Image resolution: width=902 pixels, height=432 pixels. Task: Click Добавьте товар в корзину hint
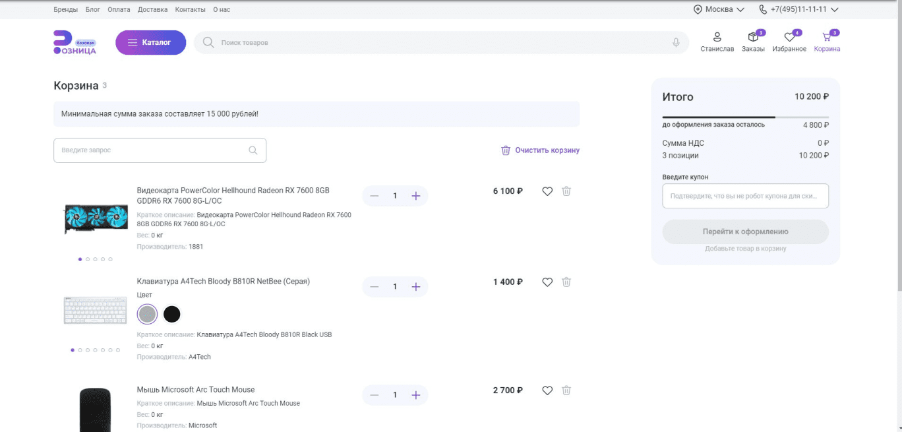point(745,249)
